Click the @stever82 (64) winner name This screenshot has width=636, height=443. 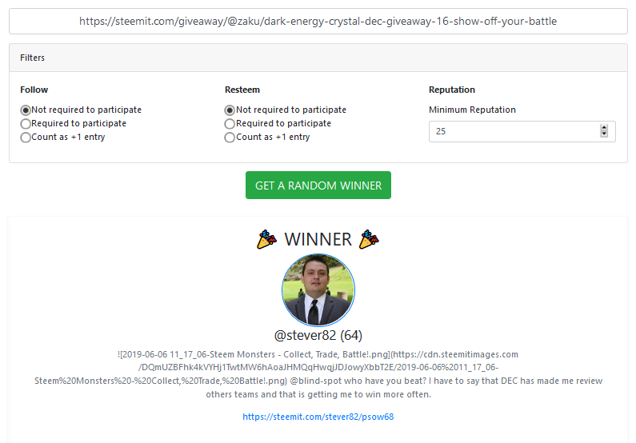pyautogui.click(x=318, y=335)
